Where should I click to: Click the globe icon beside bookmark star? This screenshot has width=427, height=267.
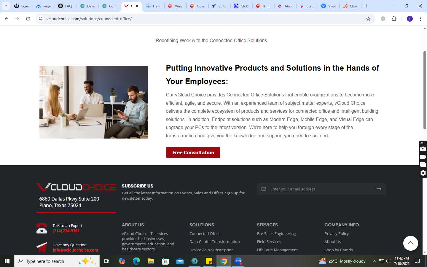(x=383, y=19)
